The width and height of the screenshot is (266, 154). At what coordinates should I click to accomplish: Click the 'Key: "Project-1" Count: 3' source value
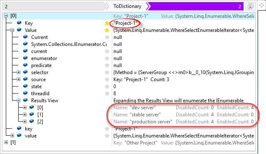coord(141,79)
